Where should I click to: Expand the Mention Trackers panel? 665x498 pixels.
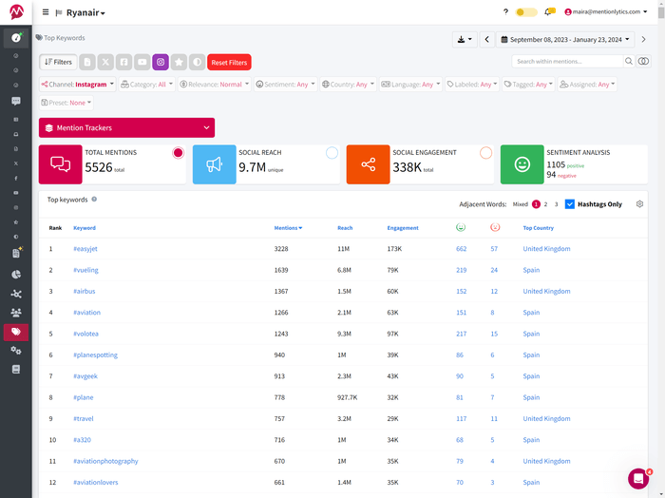126,127
